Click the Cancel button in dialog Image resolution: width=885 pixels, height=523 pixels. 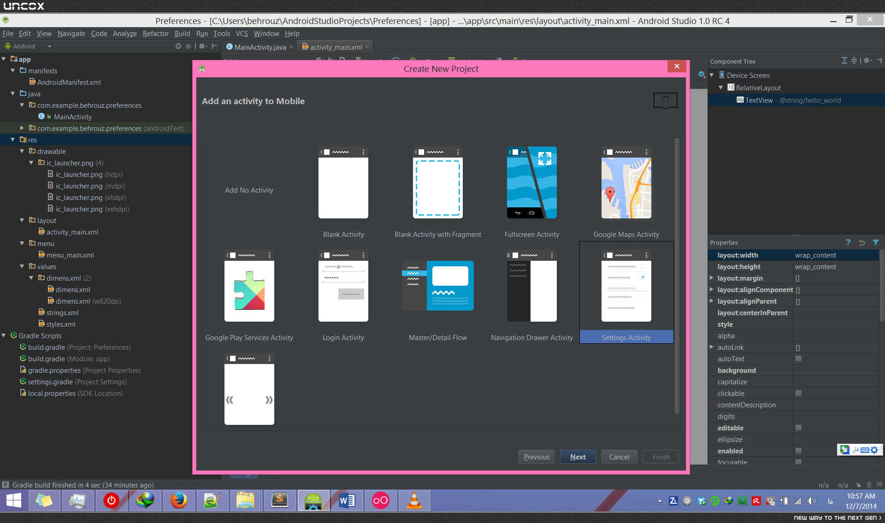pos(619,457)
